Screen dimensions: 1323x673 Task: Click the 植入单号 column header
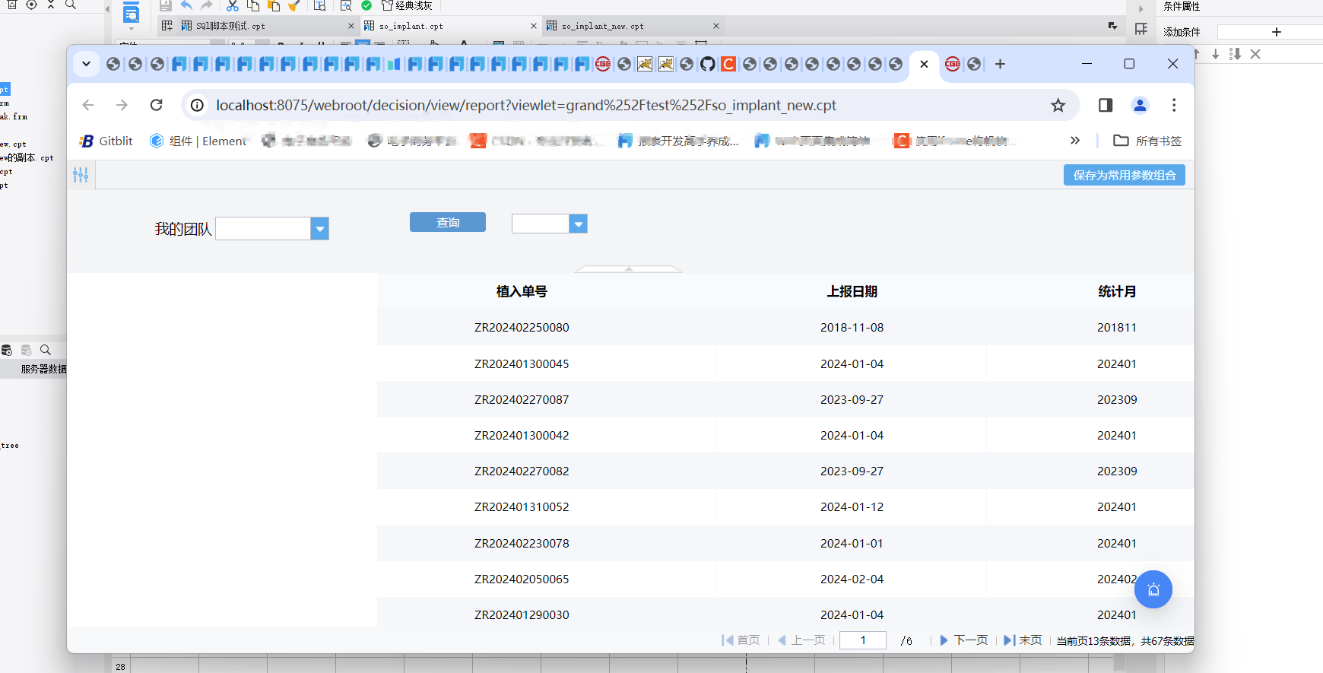point(522,291)
